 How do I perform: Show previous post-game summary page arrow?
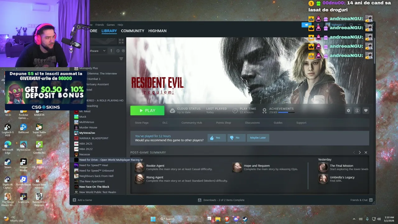click(354, 152)
